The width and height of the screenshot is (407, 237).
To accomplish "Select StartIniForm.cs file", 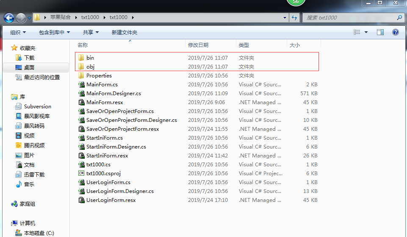I will (105, 138).
